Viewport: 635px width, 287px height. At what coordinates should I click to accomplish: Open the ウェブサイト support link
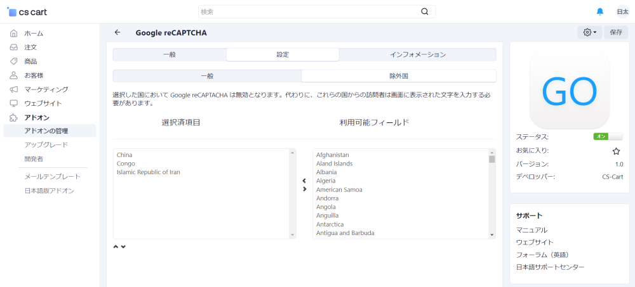click(x=535, y=242)
